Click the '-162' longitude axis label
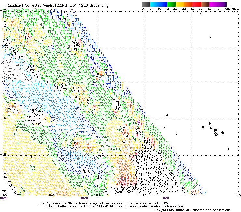 pyautogui.click(x=50, y=195)
